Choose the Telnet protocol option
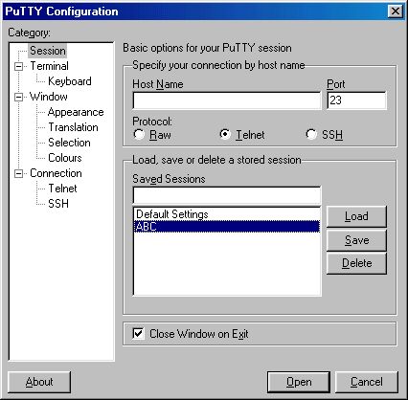Screen dimensions: 408x400 225,134
